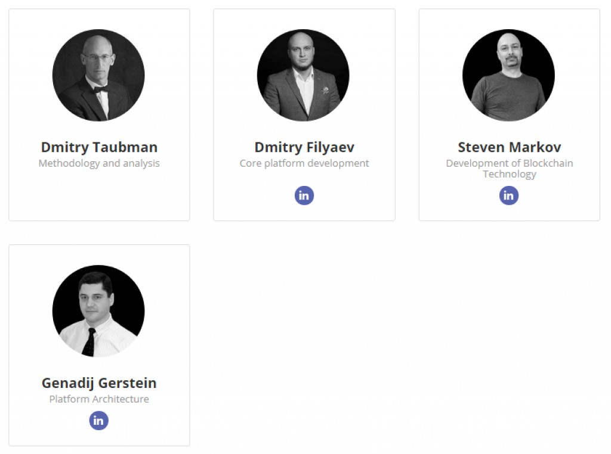Screen dimensions: 611x454
Task: Click blank card area left of Steven Markov's LinkedIn icon
Action: (460, 195)
